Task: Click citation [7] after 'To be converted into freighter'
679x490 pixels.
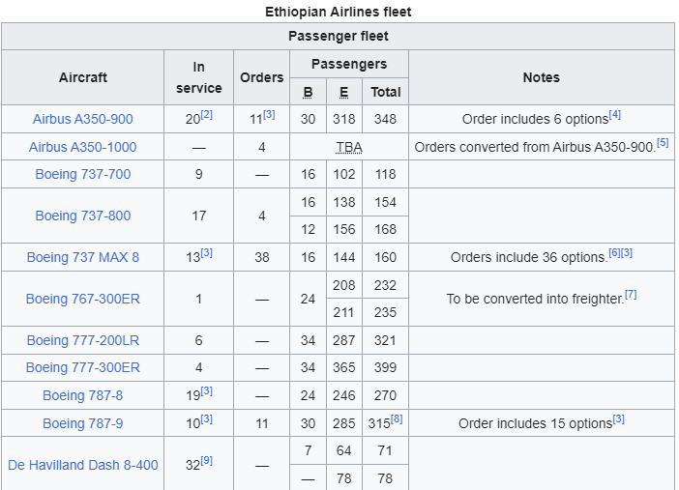Action: 631,295
